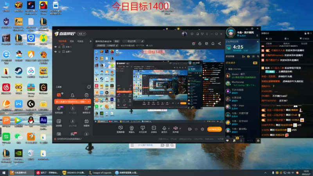The width and height of the screenshot is (313, 176).
Task: Expand the toolbox 工具箱 round button
Action: [89, 87]
